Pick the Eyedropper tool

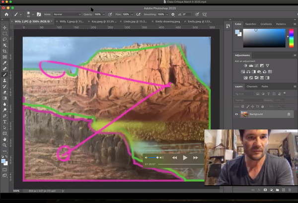(5, 63)
